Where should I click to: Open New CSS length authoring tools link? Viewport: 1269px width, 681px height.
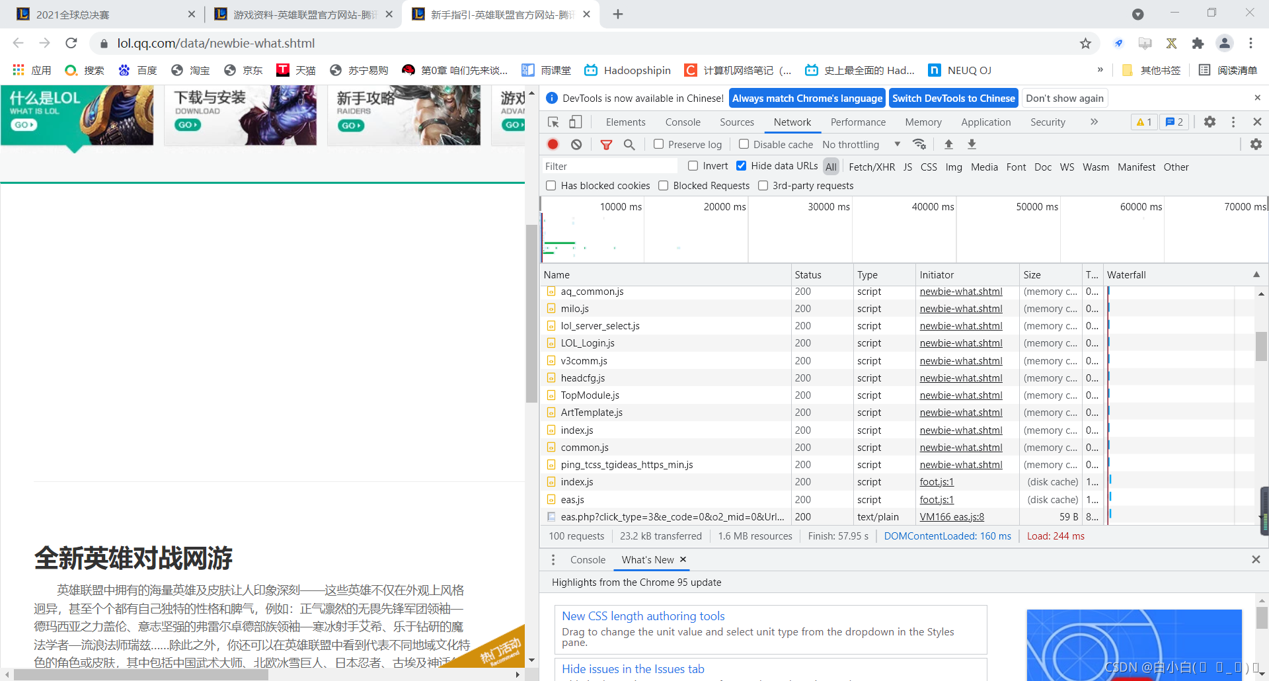click(643, 616)
